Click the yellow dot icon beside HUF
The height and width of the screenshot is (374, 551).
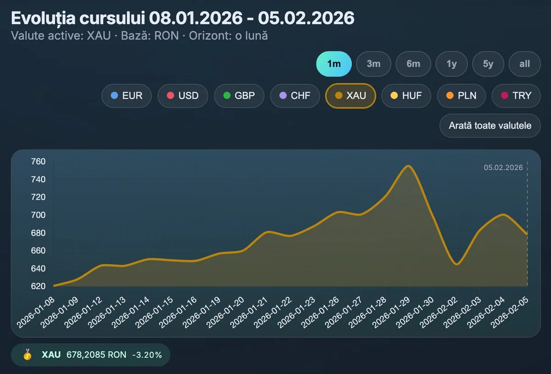394,95
